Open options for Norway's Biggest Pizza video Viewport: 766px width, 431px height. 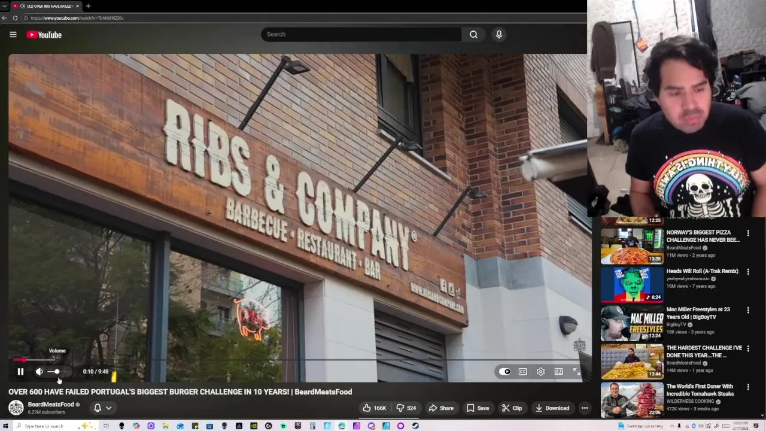click(x=748, y=233)
